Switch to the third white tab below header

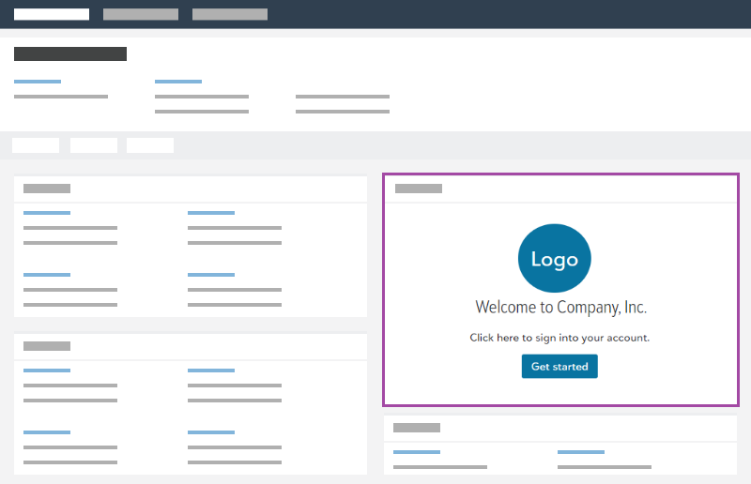(x=150, y=145)
